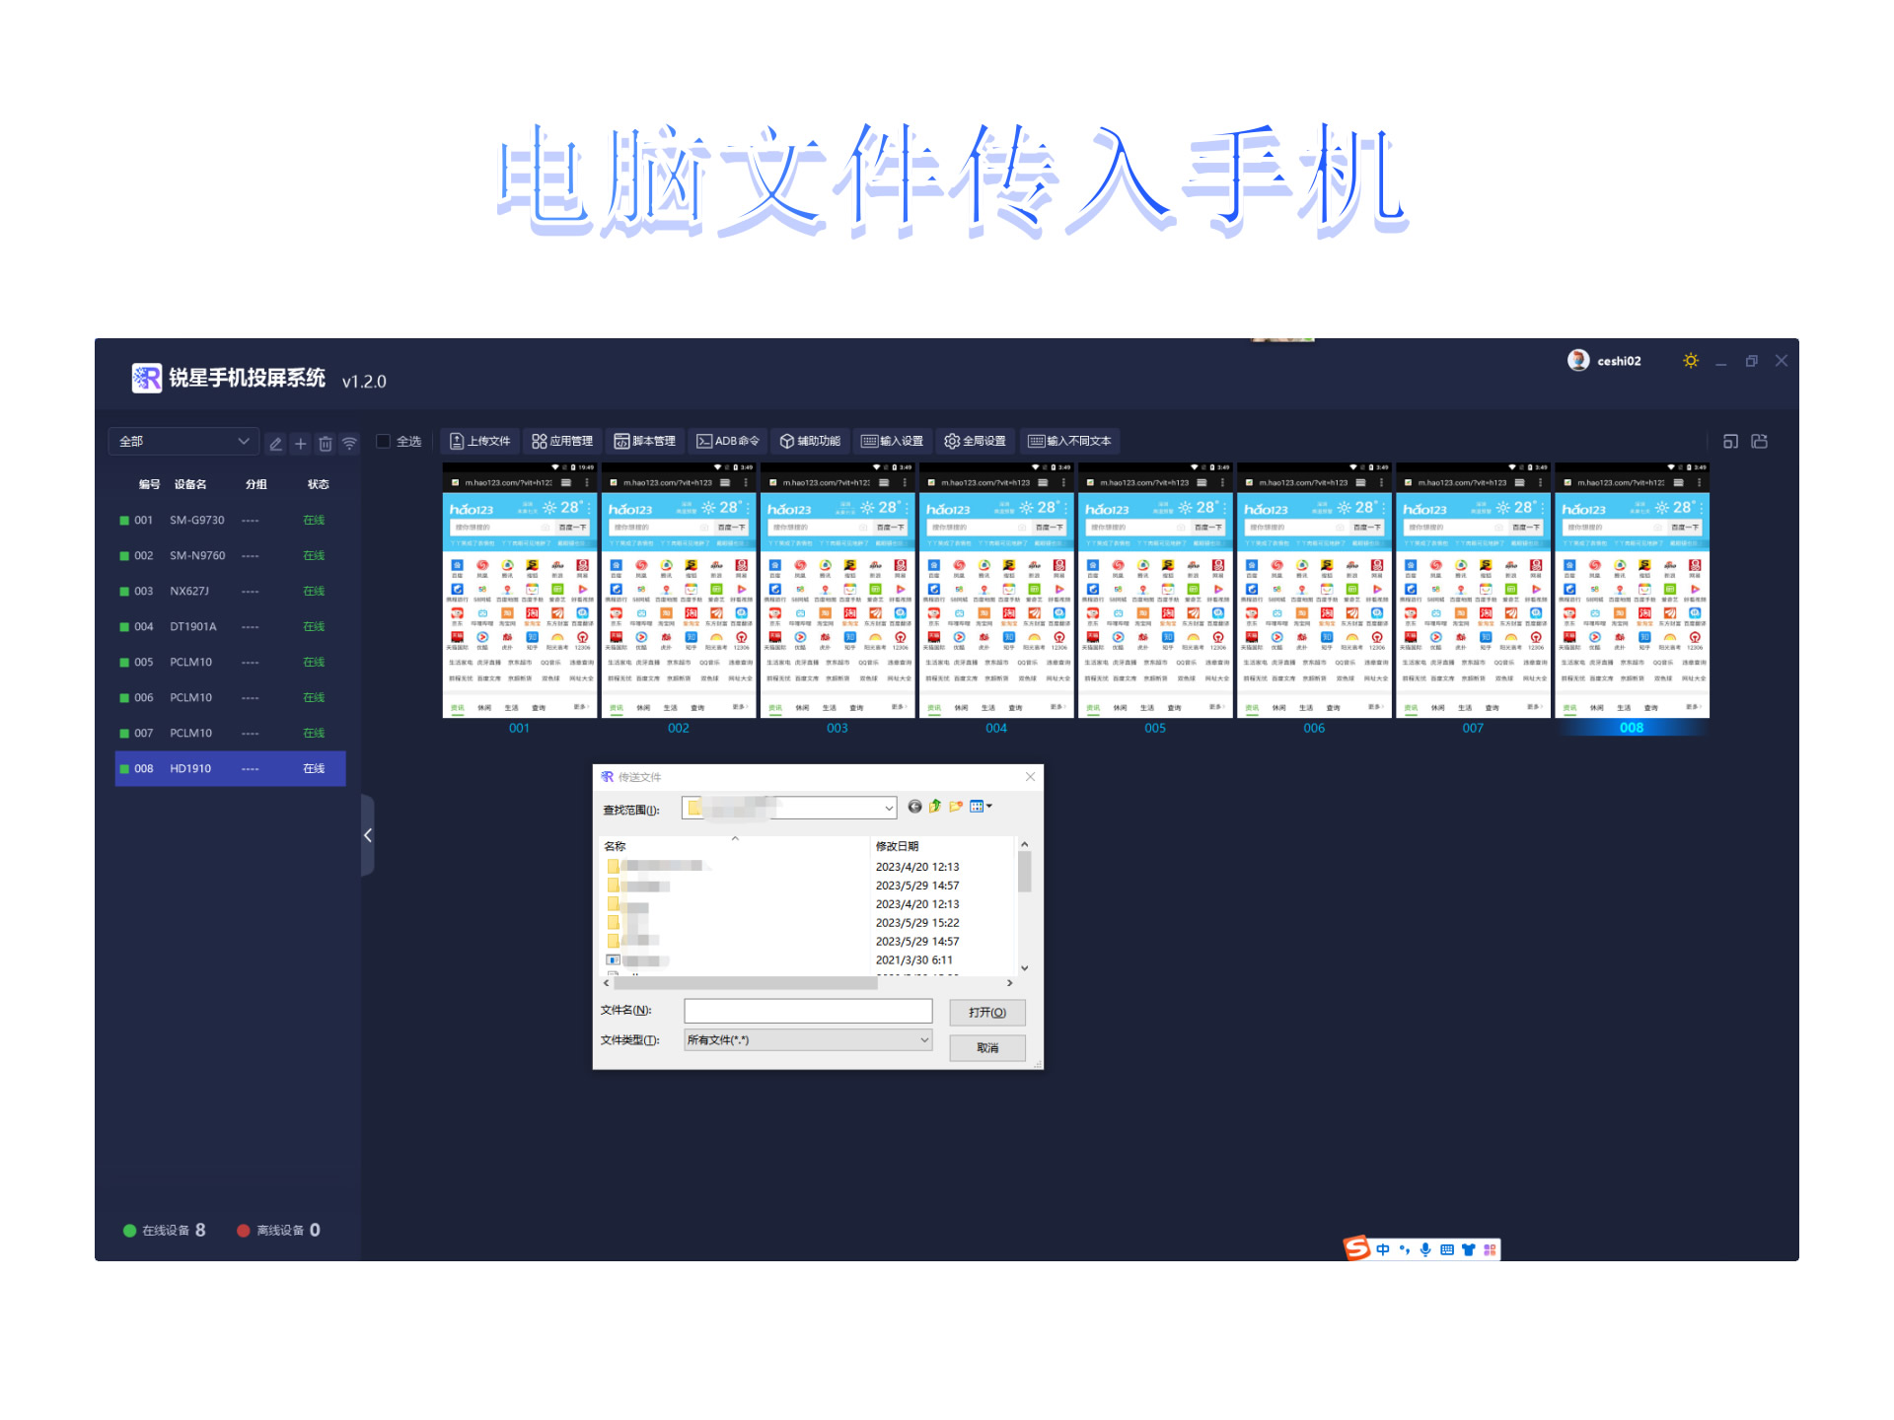Image resolution: width=1894 pixels, height=1420 pixels.
Task: Open ADB命令 command tool
Action: 728,441
